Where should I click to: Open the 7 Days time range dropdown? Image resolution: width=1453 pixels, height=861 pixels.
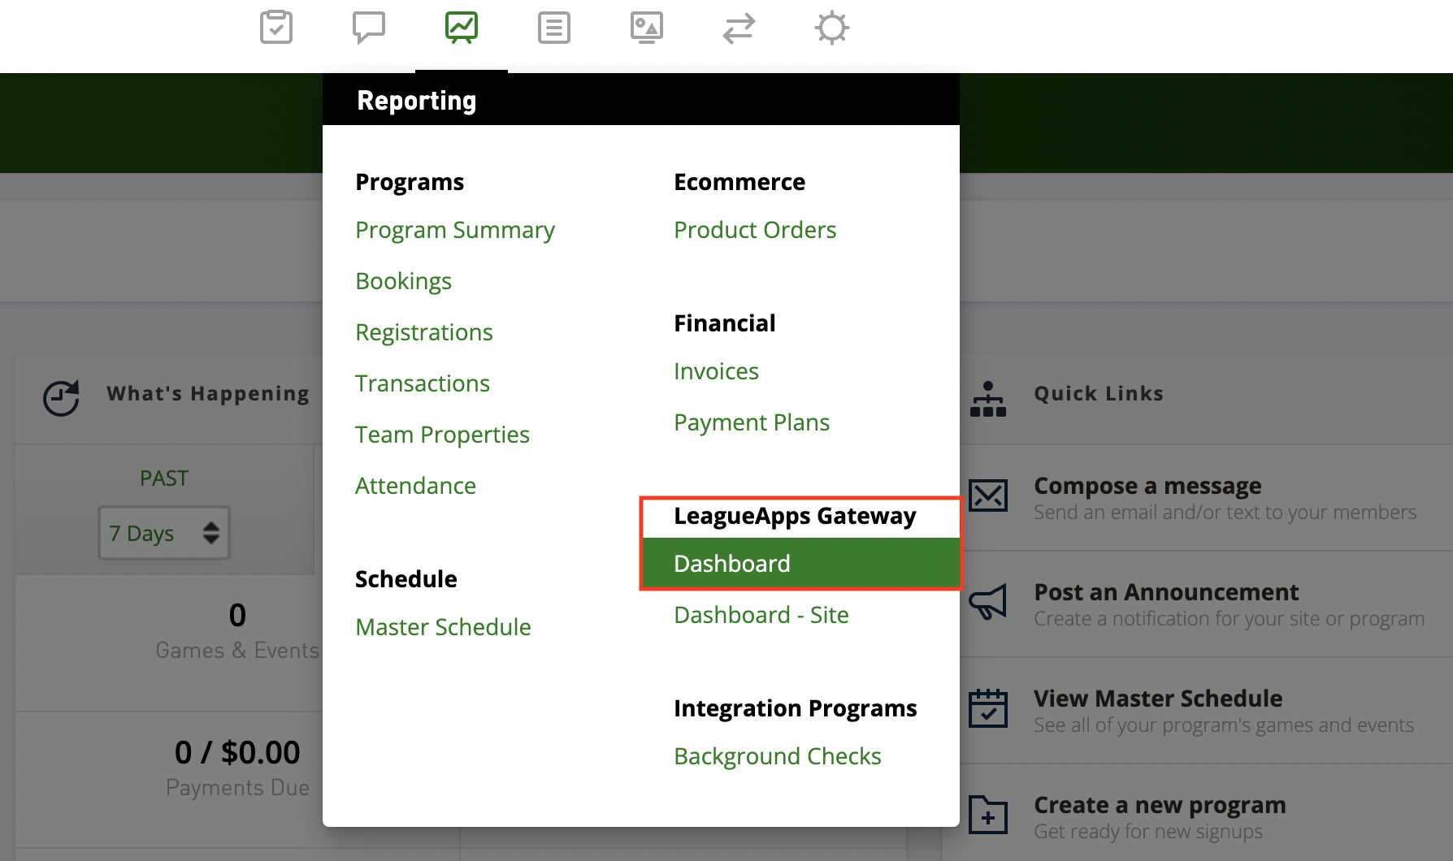pos(163,533)
